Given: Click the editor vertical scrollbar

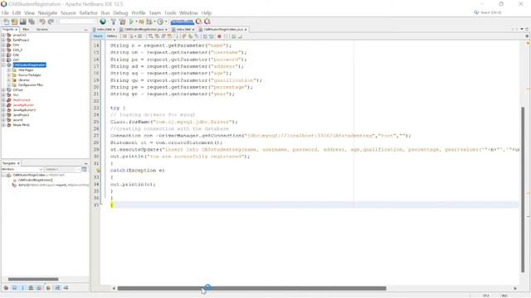Looking at the screenshot, I should pos(523,190).
